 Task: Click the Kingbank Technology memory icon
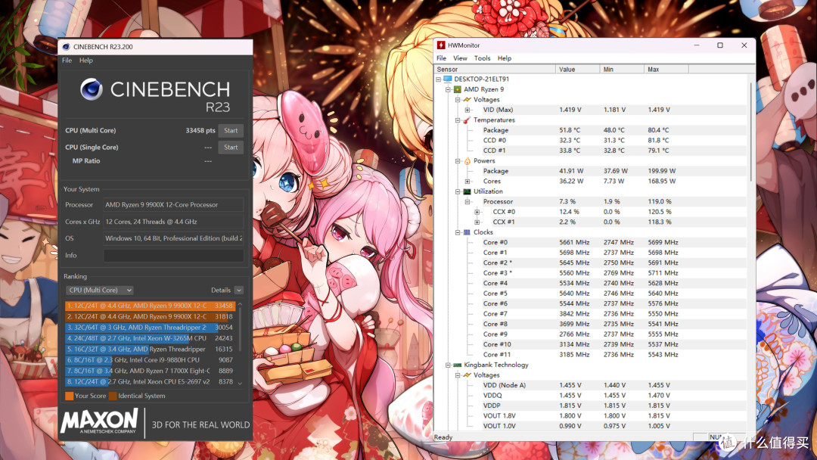[458, 365]
